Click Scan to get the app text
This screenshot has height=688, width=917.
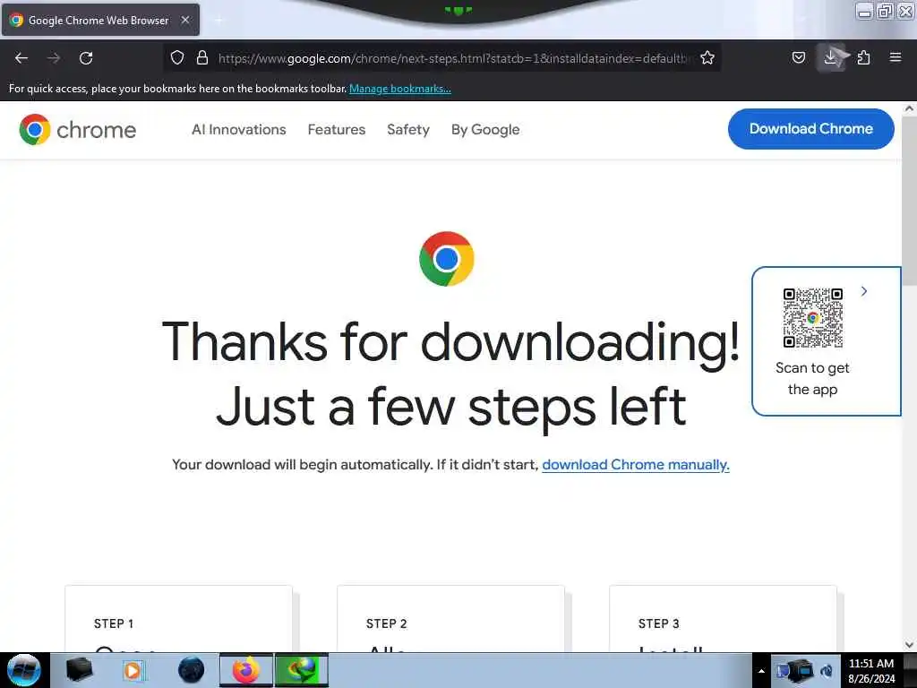812,379
